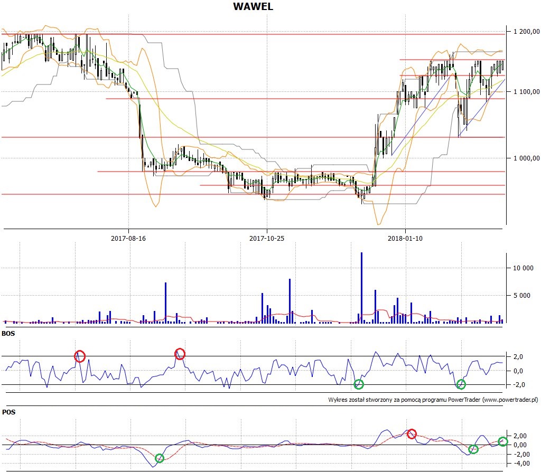This screenshot has height=472, width=541.
Task: Click the tallest volume bar
Action: 361,288
